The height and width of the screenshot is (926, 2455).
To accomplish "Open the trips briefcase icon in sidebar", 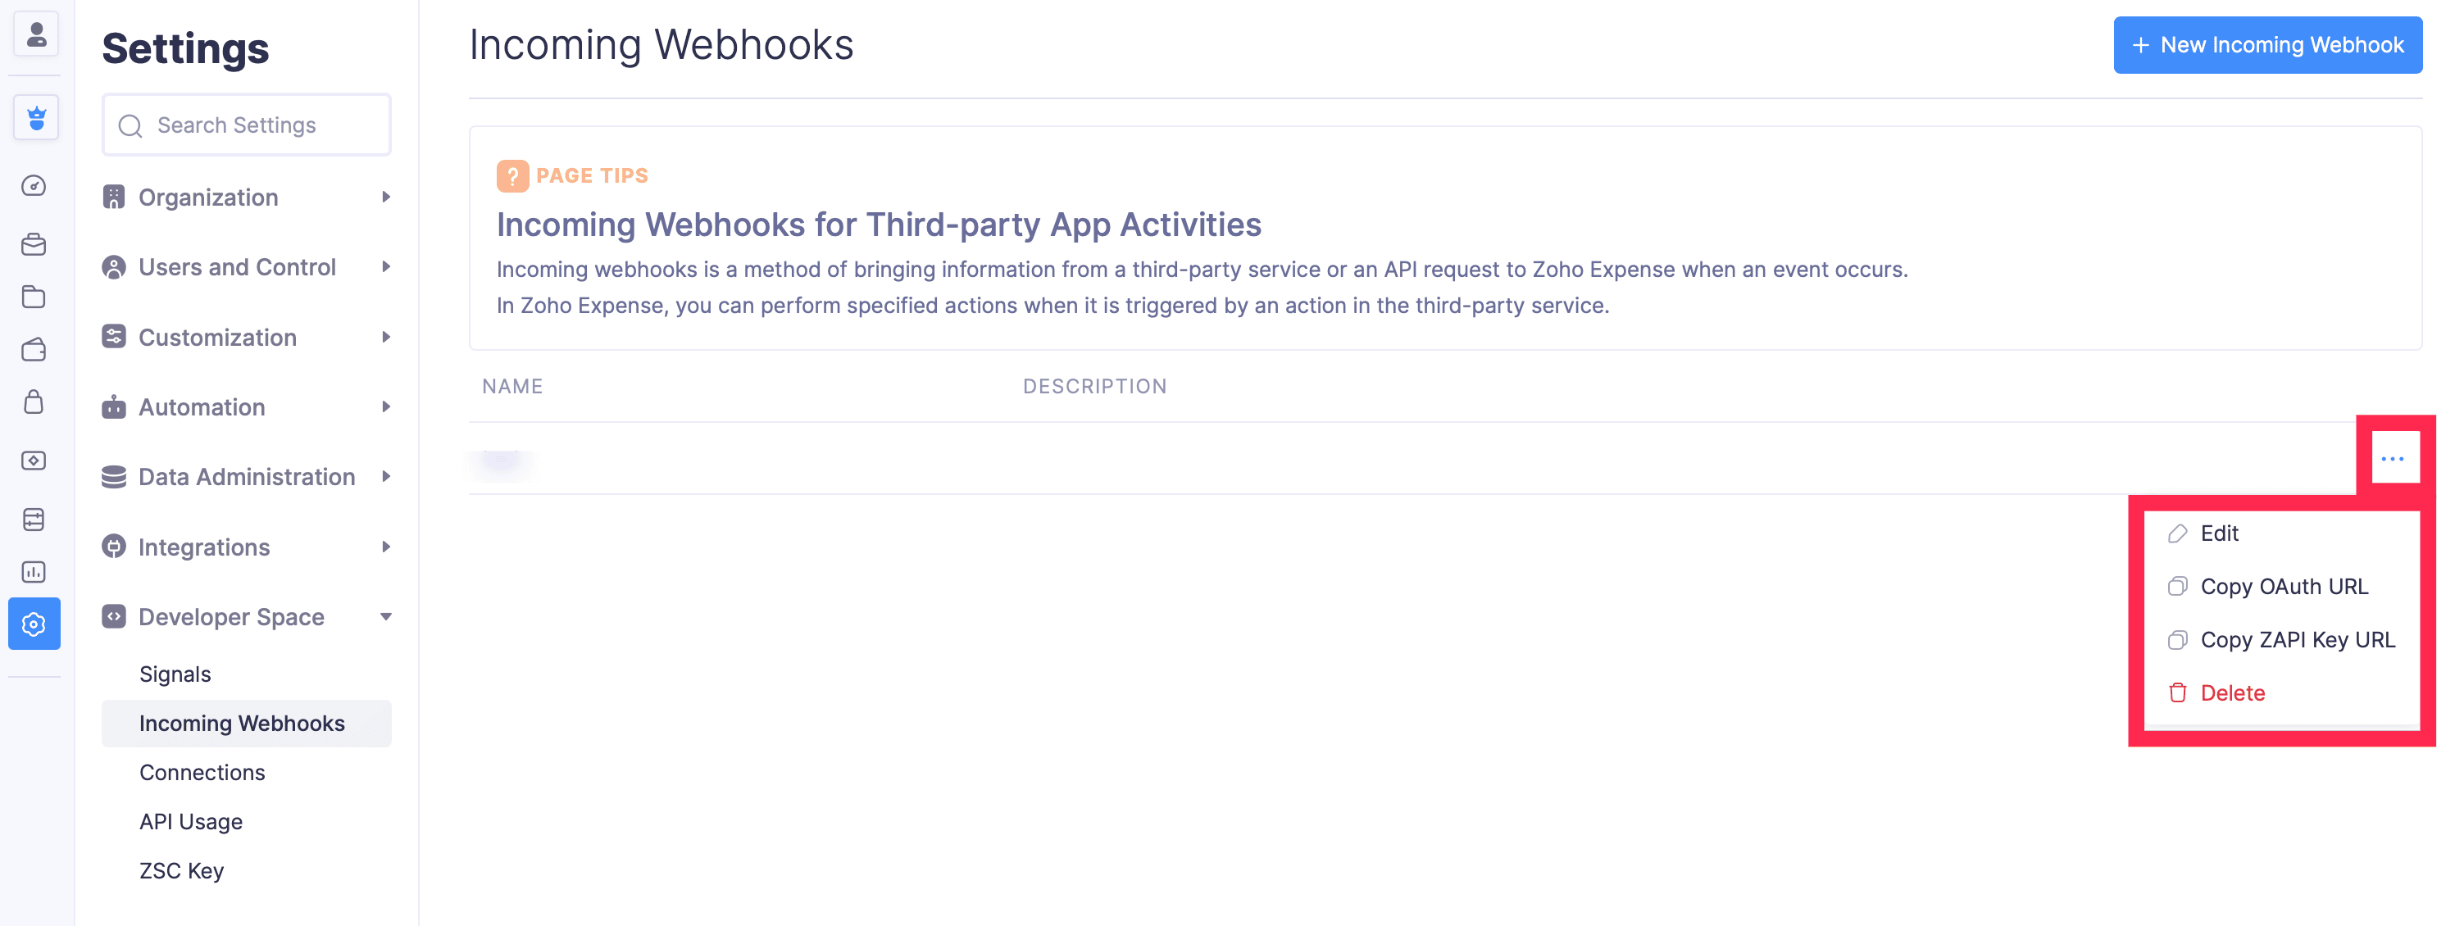I will (x=34, y=245).
